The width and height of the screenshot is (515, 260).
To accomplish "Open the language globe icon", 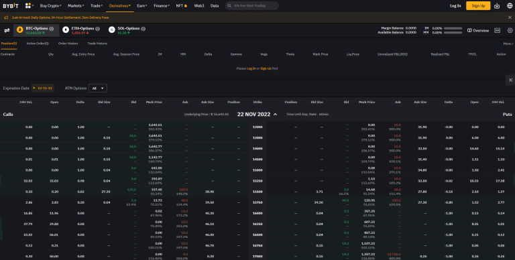I will tap(510, 5).
